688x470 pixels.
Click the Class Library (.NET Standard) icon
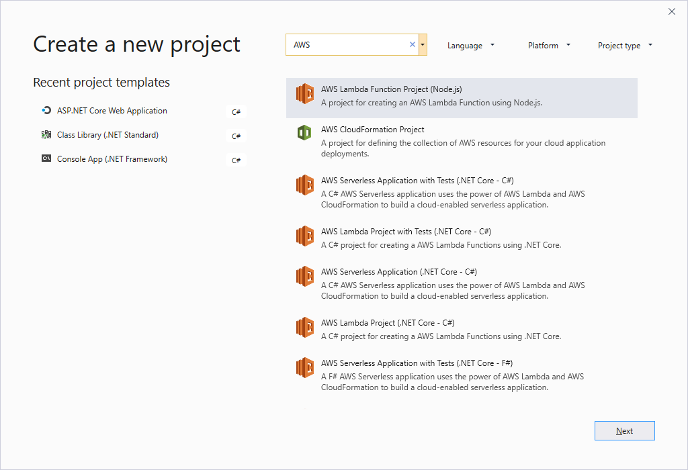point(46,135)
